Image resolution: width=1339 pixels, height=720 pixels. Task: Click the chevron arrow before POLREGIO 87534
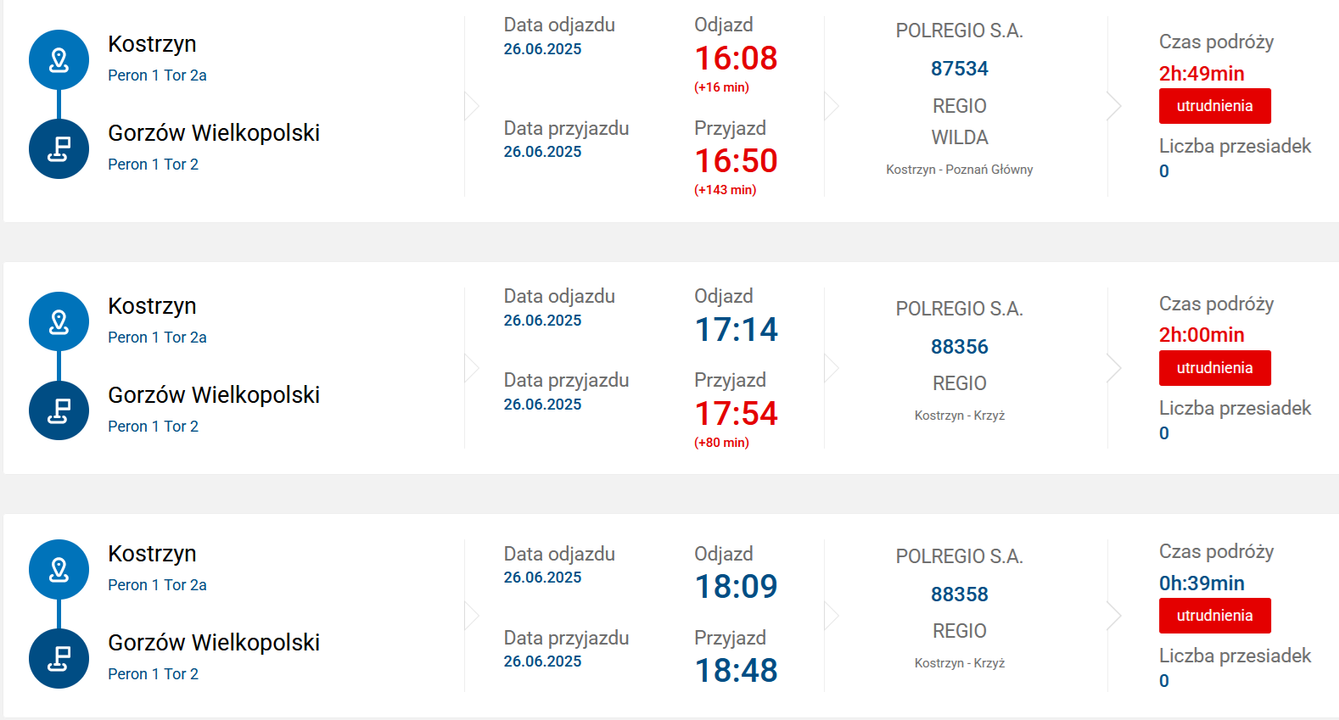click(x=832, y=106)
